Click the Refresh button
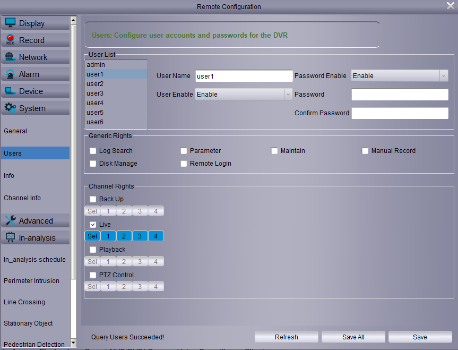Image resolution: width=458 pixels, height=350 pixels. pyautogui.click(x=287, y=337)
